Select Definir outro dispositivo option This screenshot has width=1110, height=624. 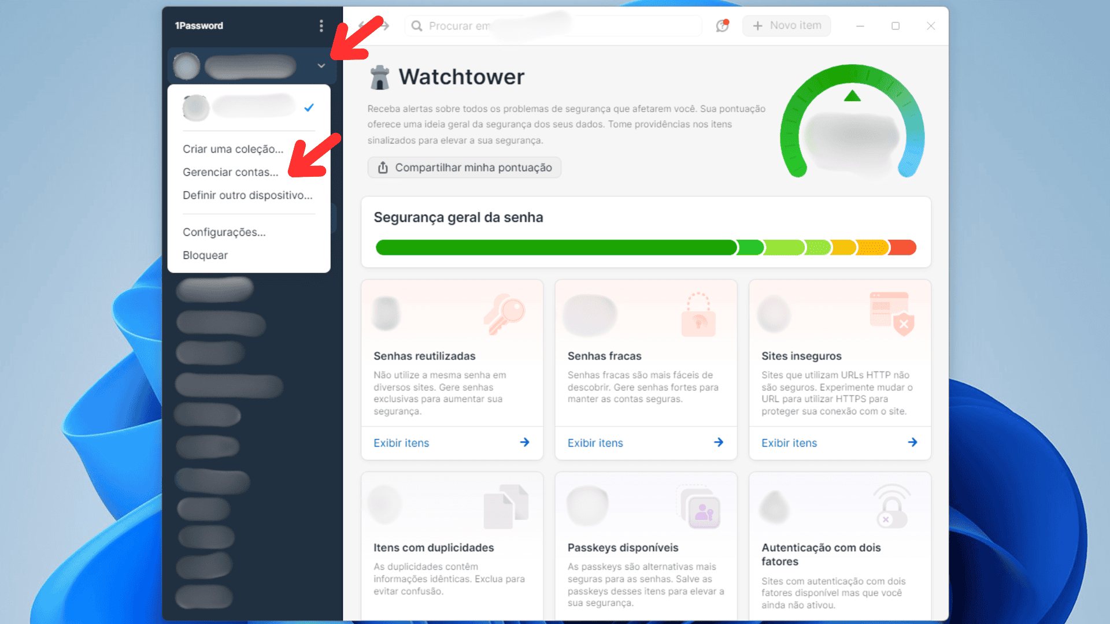[247, 195]
